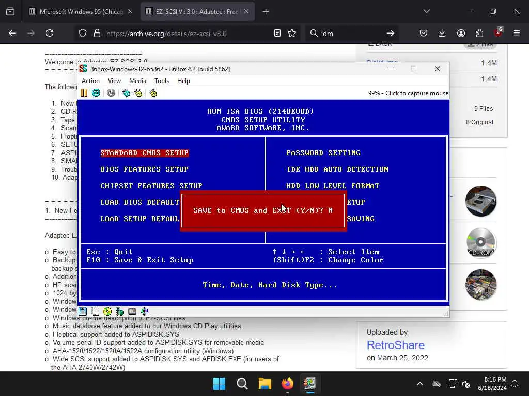Open Windows taskbar search

pyautogui.click(x=242, y=384)
